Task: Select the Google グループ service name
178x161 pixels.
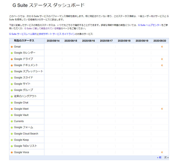Action: pyautogui.click(x=24, y=90)
